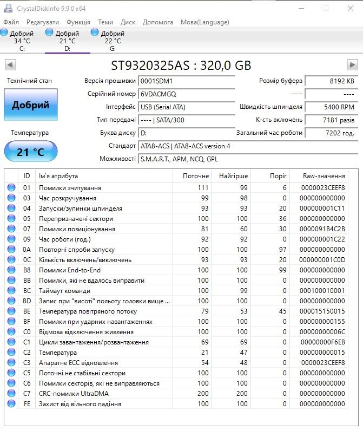
Task: Click status circle for CRC-помилки UltraDMA
Action: tap(11, 393)
